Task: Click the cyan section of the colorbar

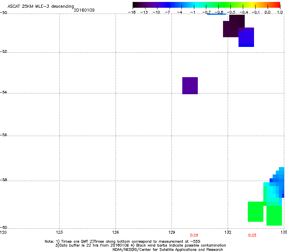Action: (x=197, y=5)
